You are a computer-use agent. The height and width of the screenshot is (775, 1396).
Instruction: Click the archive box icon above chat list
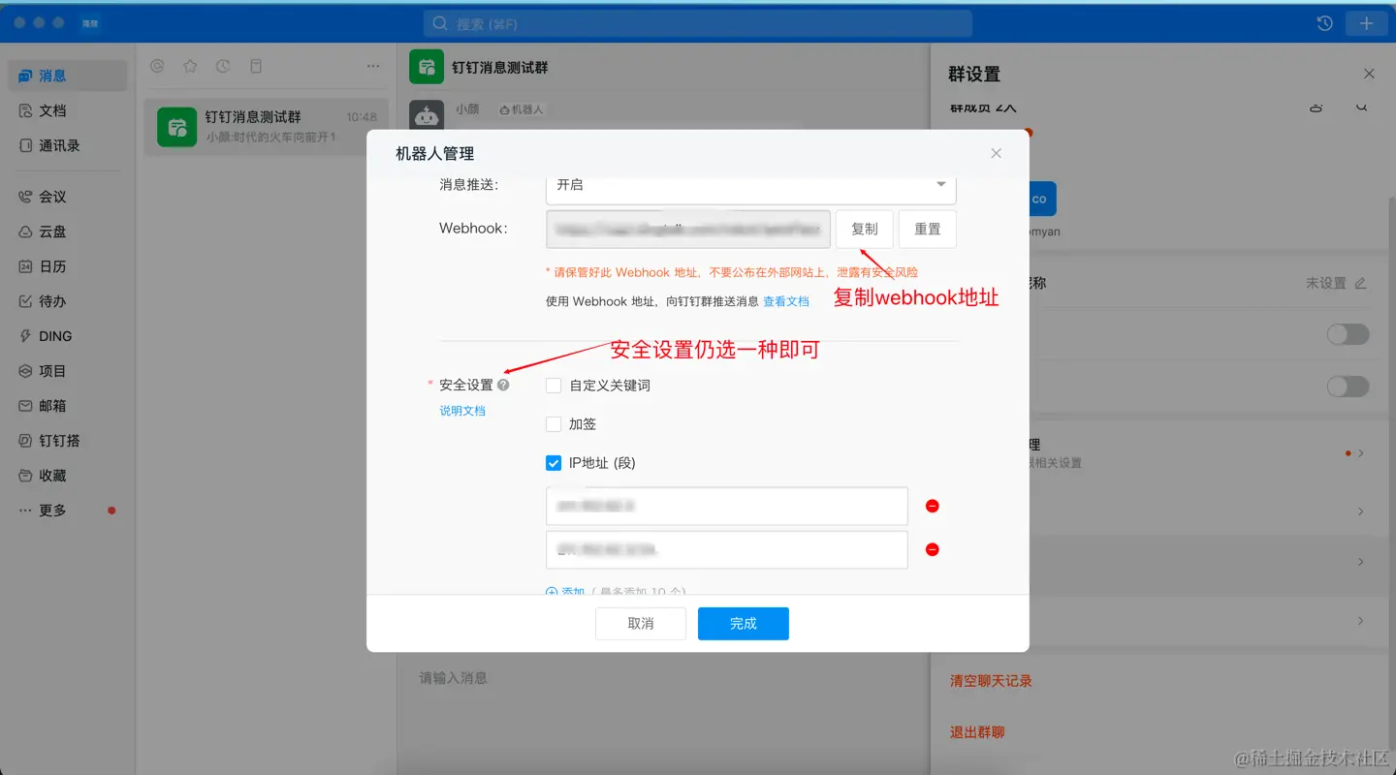256,66
